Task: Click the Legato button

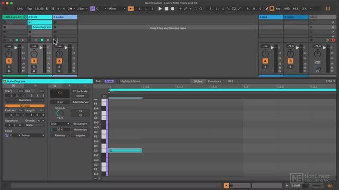Action: point(80,136)
